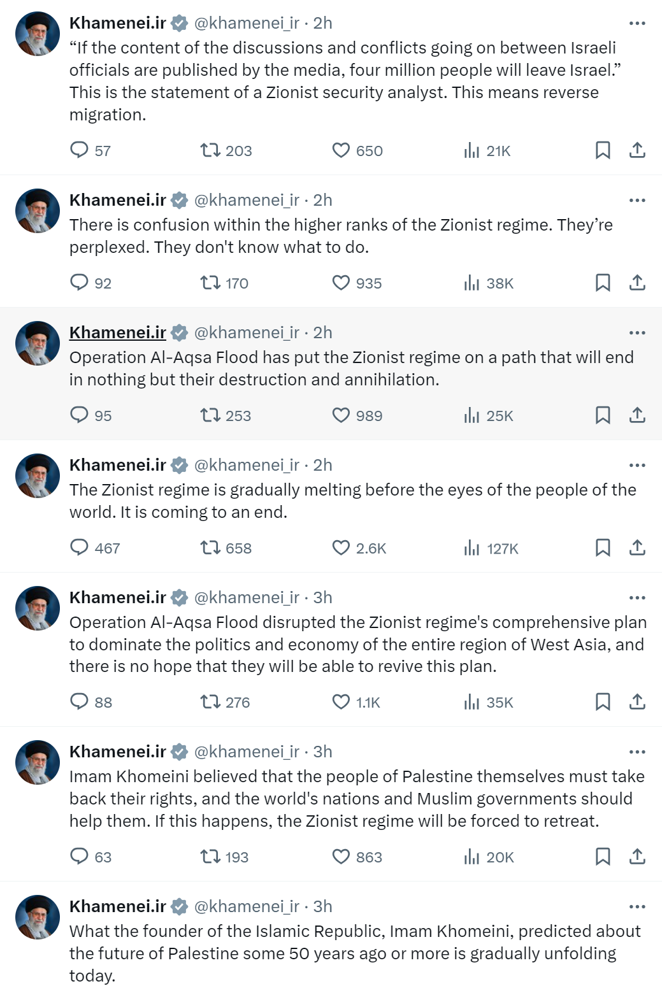Open the underlined Khamenei.ir profile name

click(x=118, y=332)
